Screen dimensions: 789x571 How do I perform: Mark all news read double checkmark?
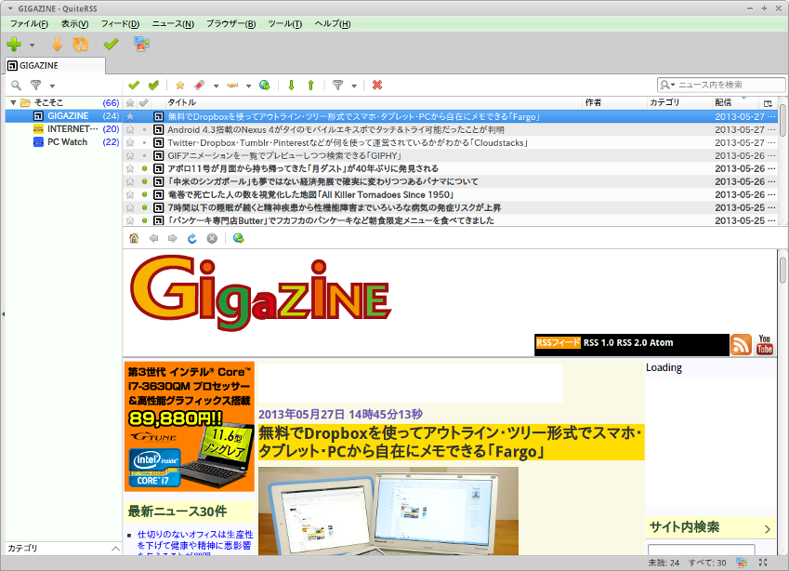[x=154, y=86]
